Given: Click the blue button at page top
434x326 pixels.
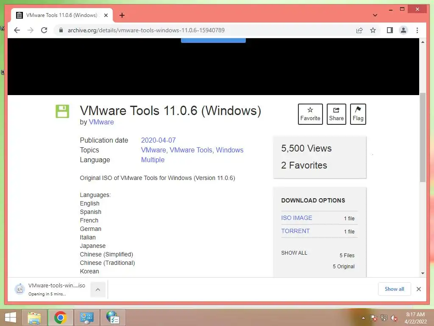Looking at the screenshot, I should (213, 40).
